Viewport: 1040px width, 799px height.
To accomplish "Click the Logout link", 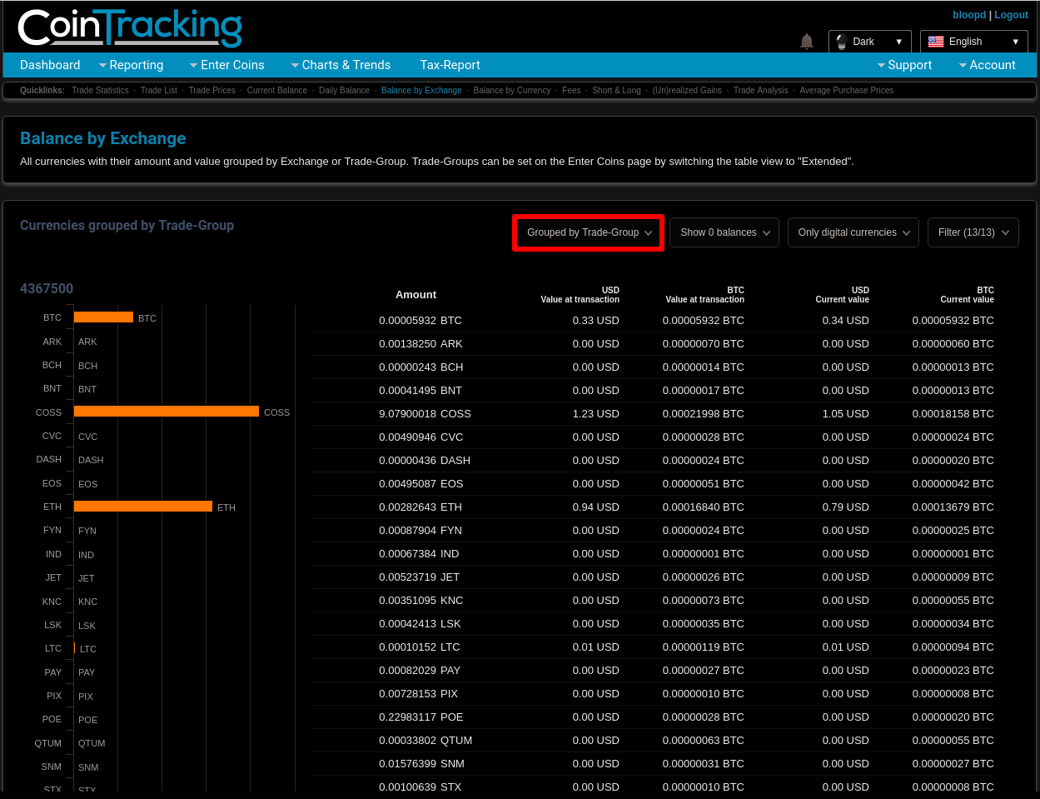I will (1012, 15).
